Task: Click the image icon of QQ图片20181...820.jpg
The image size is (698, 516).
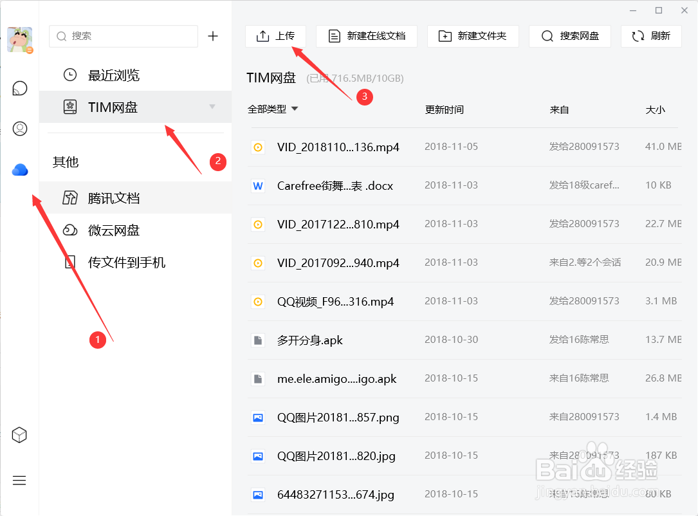Action: [258, 456]
